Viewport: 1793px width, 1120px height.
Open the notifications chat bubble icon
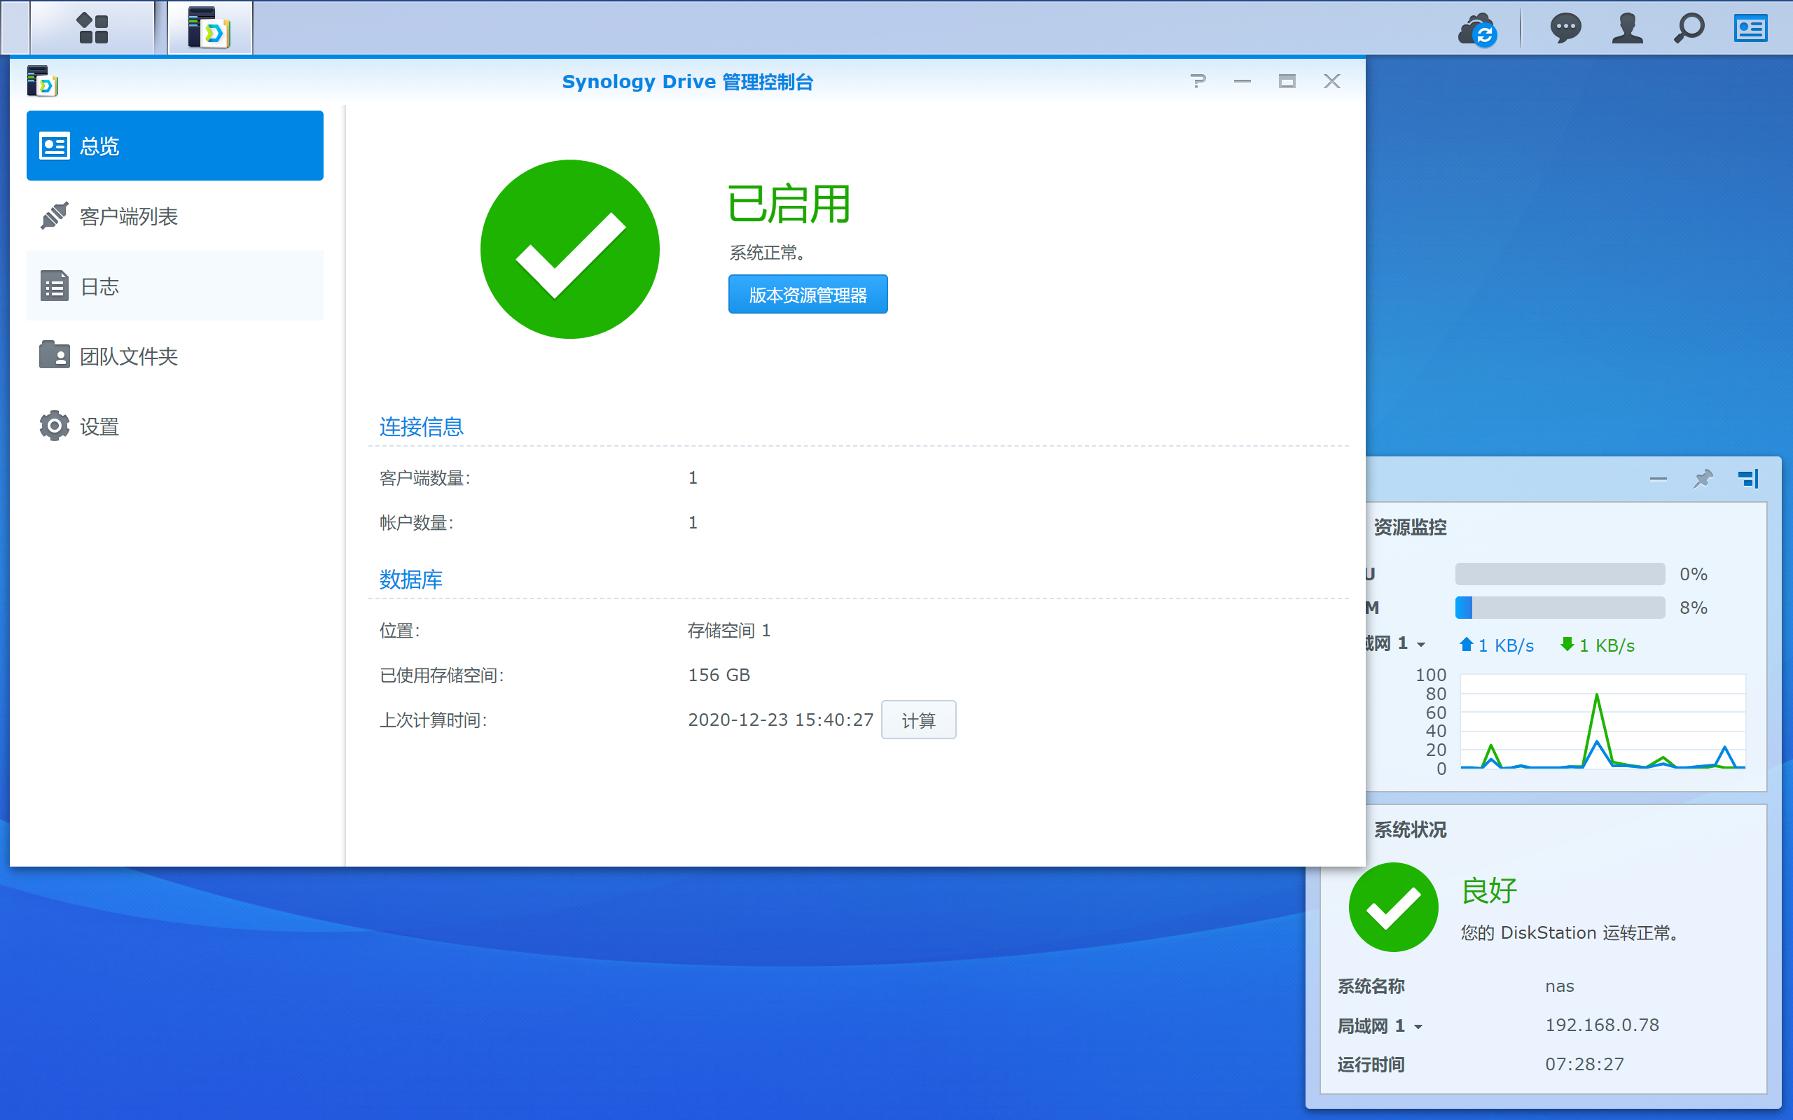[1565, 28]
